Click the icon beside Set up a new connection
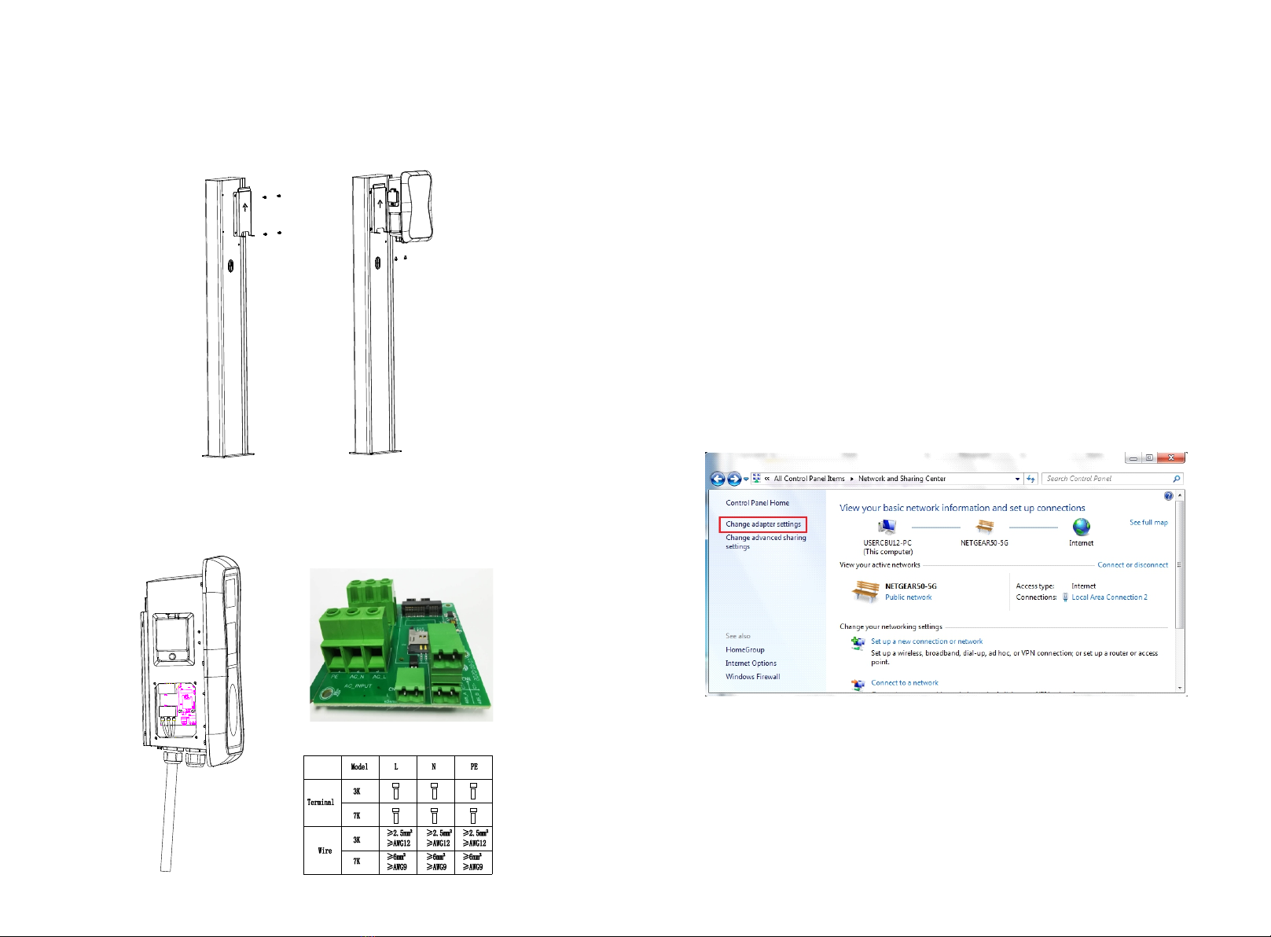This screenshot has height=937, width=1271. [x=858, y=644]
